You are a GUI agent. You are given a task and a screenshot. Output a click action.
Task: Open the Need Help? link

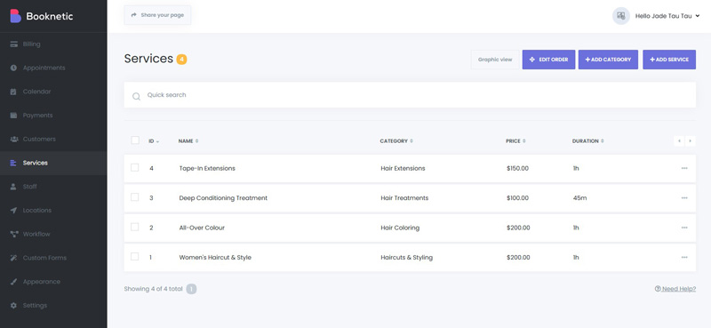[675, 289]
